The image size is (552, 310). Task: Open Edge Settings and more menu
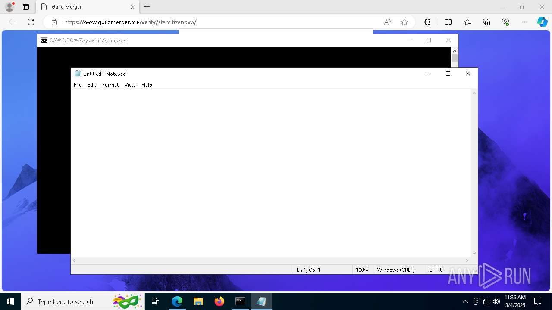coord(524,22)
